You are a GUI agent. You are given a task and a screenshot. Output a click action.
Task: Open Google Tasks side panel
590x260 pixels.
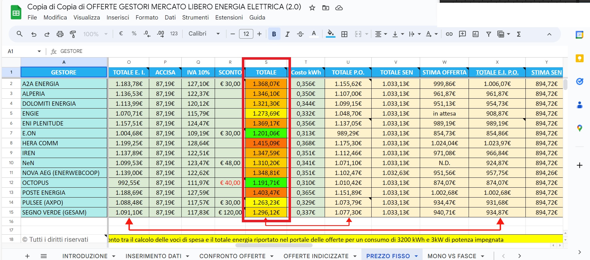pyautogui.click(x=579, y=82)
